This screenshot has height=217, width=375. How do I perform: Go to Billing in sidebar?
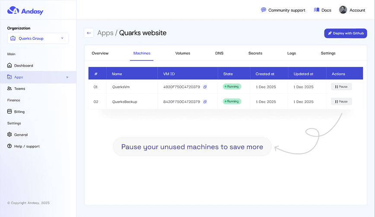(19, 112)
